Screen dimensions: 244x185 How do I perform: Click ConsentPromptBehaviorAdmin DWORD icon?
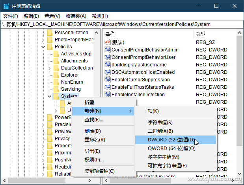tap(108, 49)
